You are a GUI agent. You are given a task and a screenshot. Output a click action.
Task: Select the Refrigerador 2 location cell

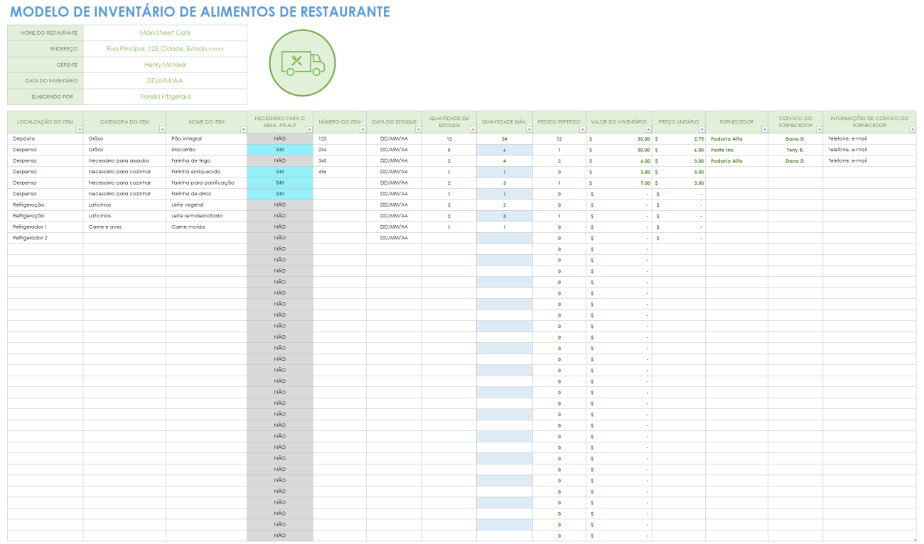coord(45,238)
